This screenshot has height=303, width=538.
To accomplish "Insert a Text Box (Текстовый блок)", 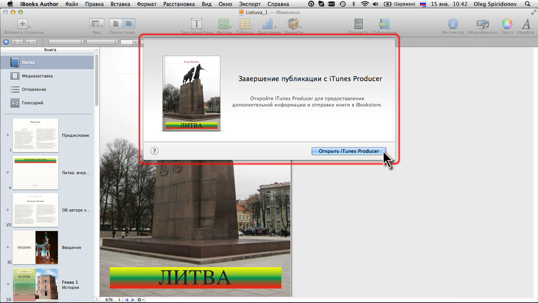I will [x=197, y=24].
